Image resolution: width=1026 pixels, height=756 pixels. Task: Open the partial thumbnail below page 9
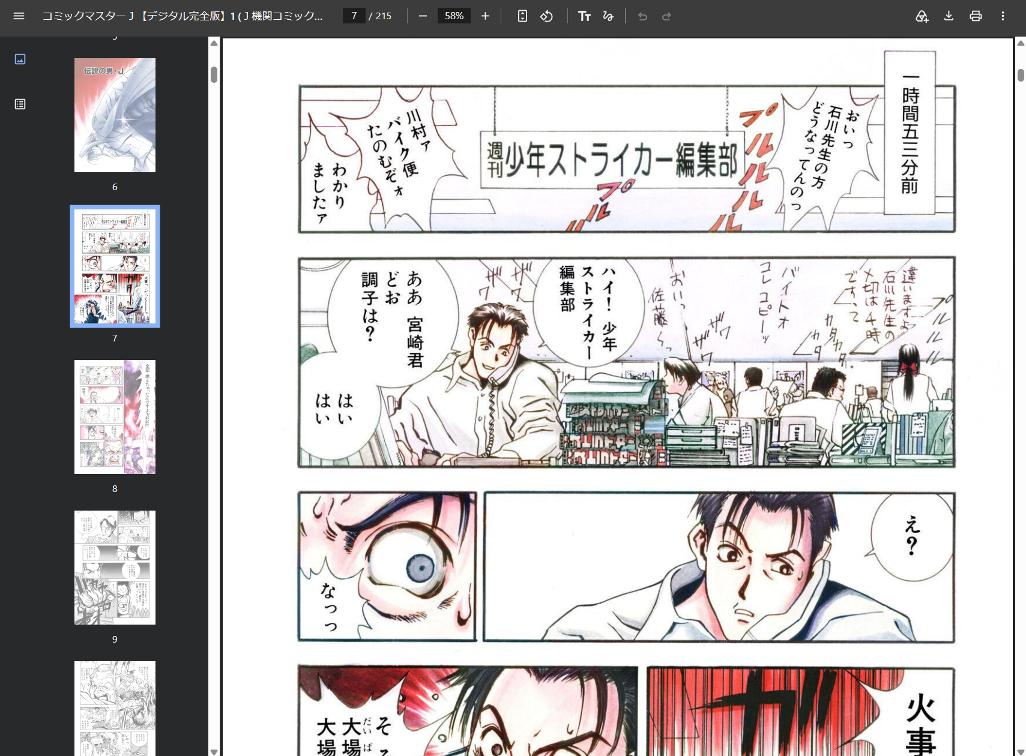click(x=115, y=709)
